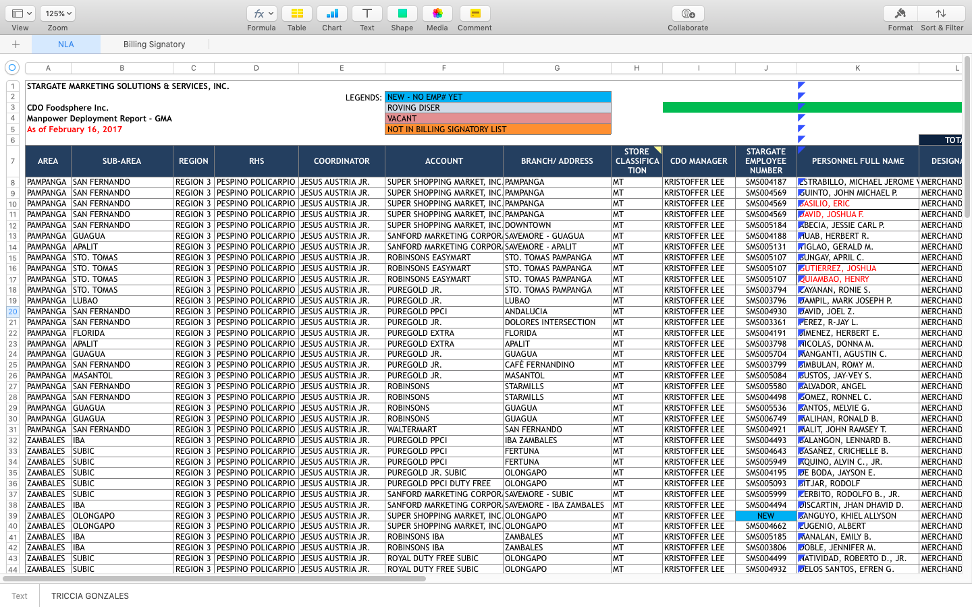
Task: Select the VACANT legend cell
Action: tap(498, 119)
